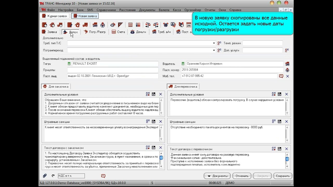333x187 pixels.
Task: Clear carrier Штрафные санкции with X icon
Action: [286, 121]
